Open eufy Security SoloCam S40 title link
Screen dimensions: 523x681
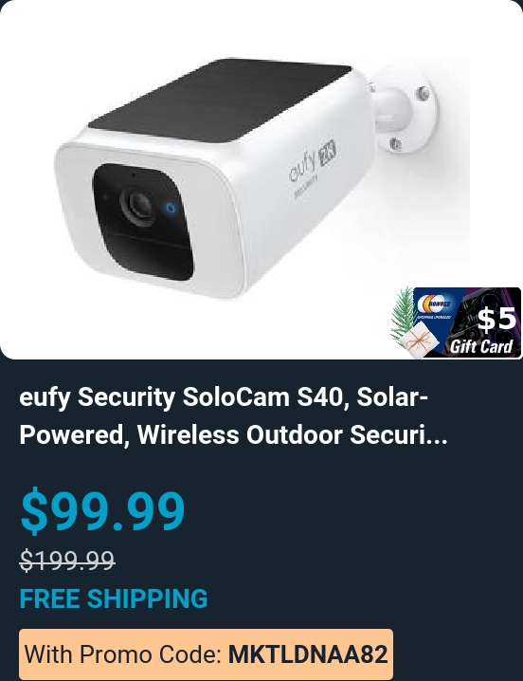tap(233, 415)
